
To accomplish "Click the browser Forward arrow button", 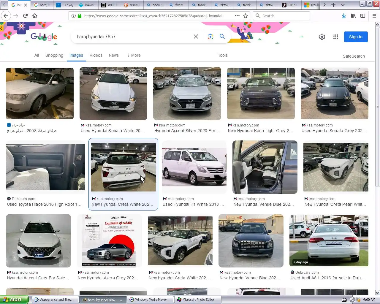I will point(16,16).
